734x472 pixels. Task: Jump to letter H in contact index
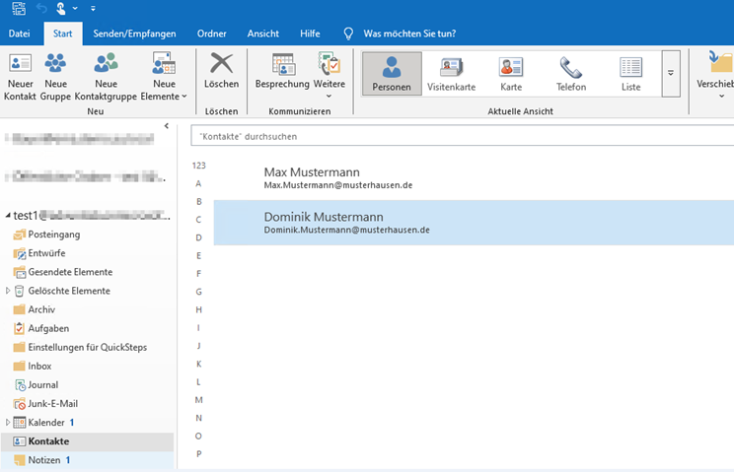click(198, 309)
